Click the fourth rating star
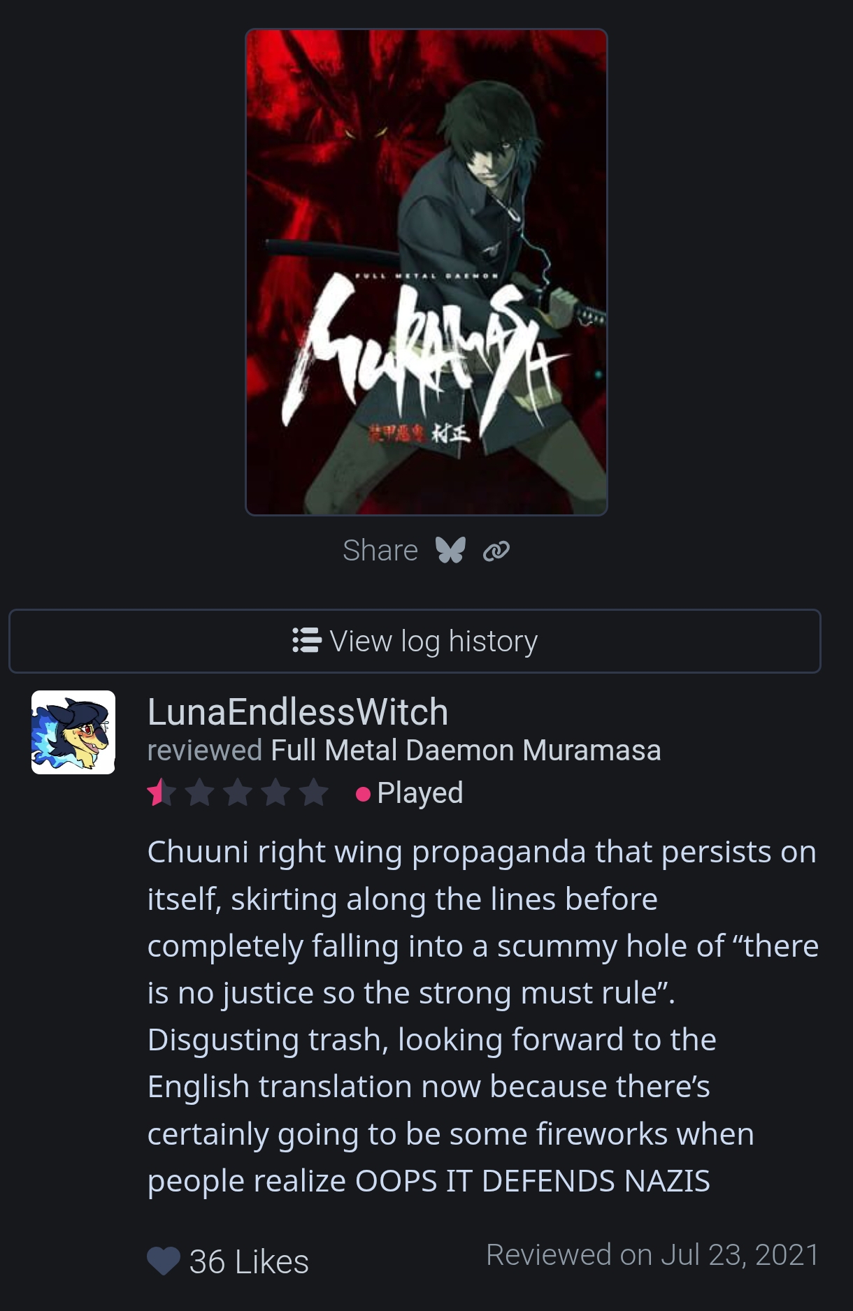853x1311 pixels. [x=276, y=792]
